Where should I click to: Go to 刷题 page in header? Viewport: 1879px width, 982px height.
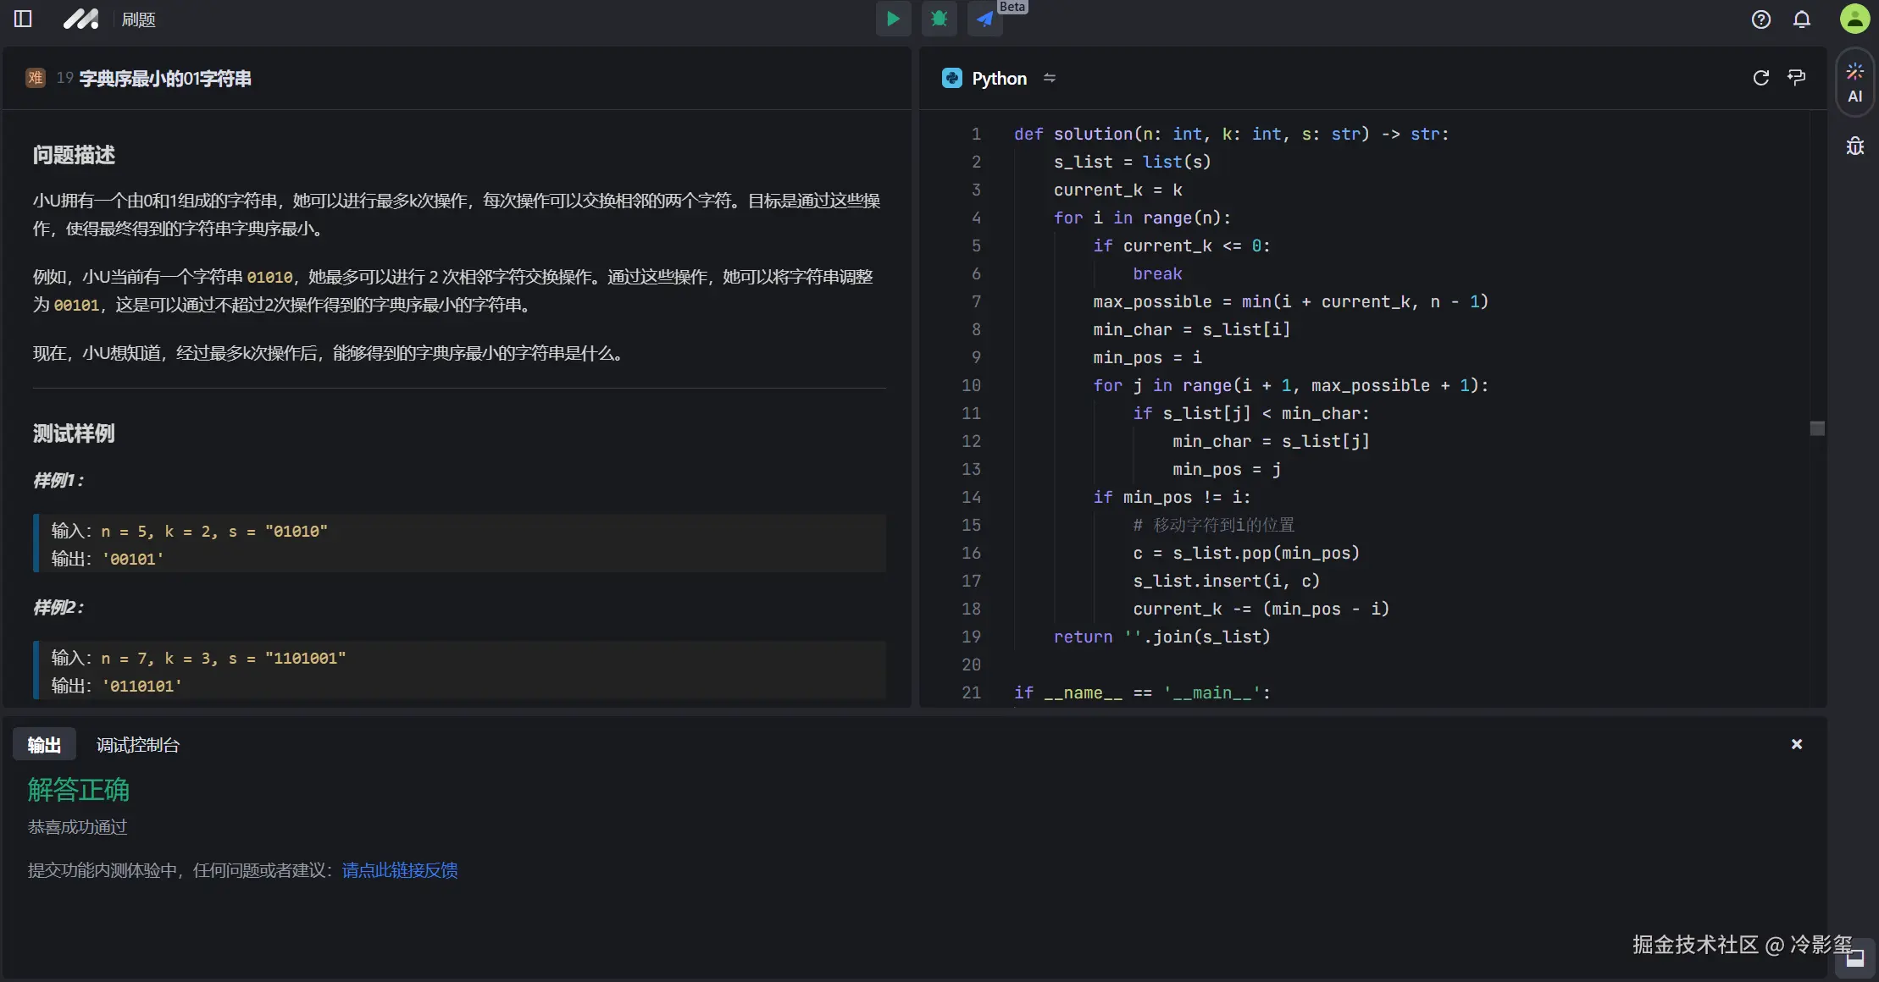click(x=138, y=19)
